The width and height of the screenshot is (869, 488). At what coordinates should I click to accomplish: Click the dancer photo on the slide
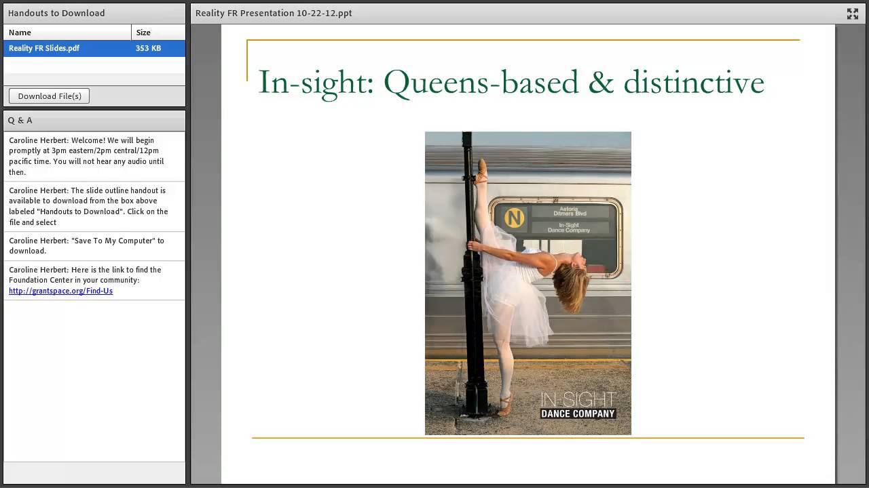click(528, 283)
